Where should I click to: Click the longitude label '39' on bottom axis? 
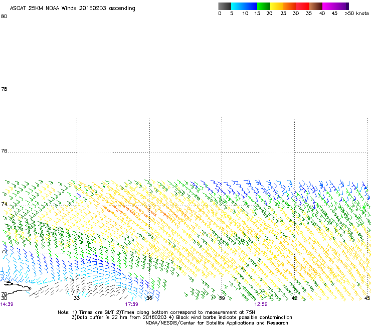pos(222,298)
